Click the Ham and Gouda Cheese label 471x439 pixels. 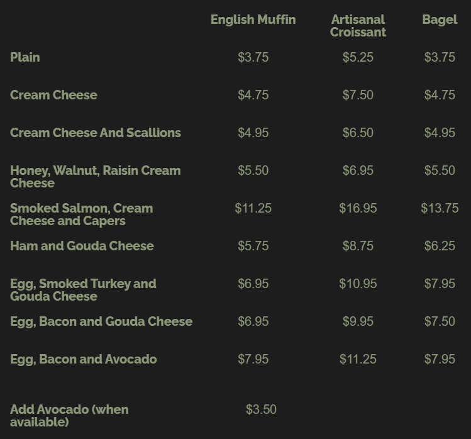click(82, 246)
